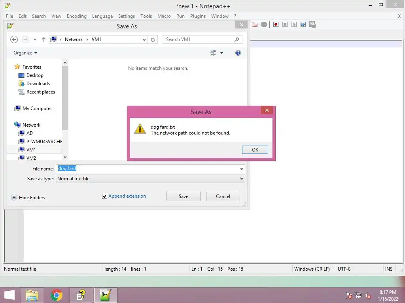Click the Forward navigation arrow
Viewport: 405px width, 303px height.
(x=25, y=39)
